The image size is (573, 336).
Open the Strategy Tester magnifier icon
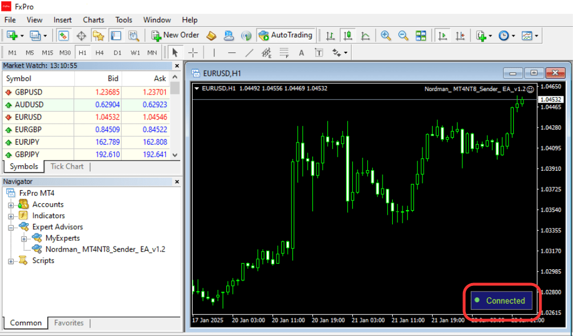pyautogui.click(x=134, y=35)
